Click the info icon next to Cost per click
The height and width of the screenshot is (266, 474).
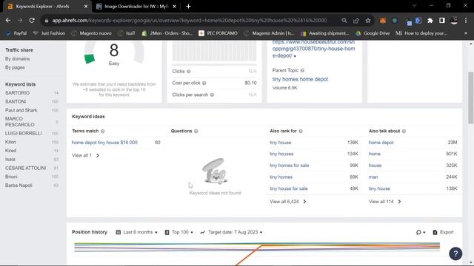(x=204, y=83)
